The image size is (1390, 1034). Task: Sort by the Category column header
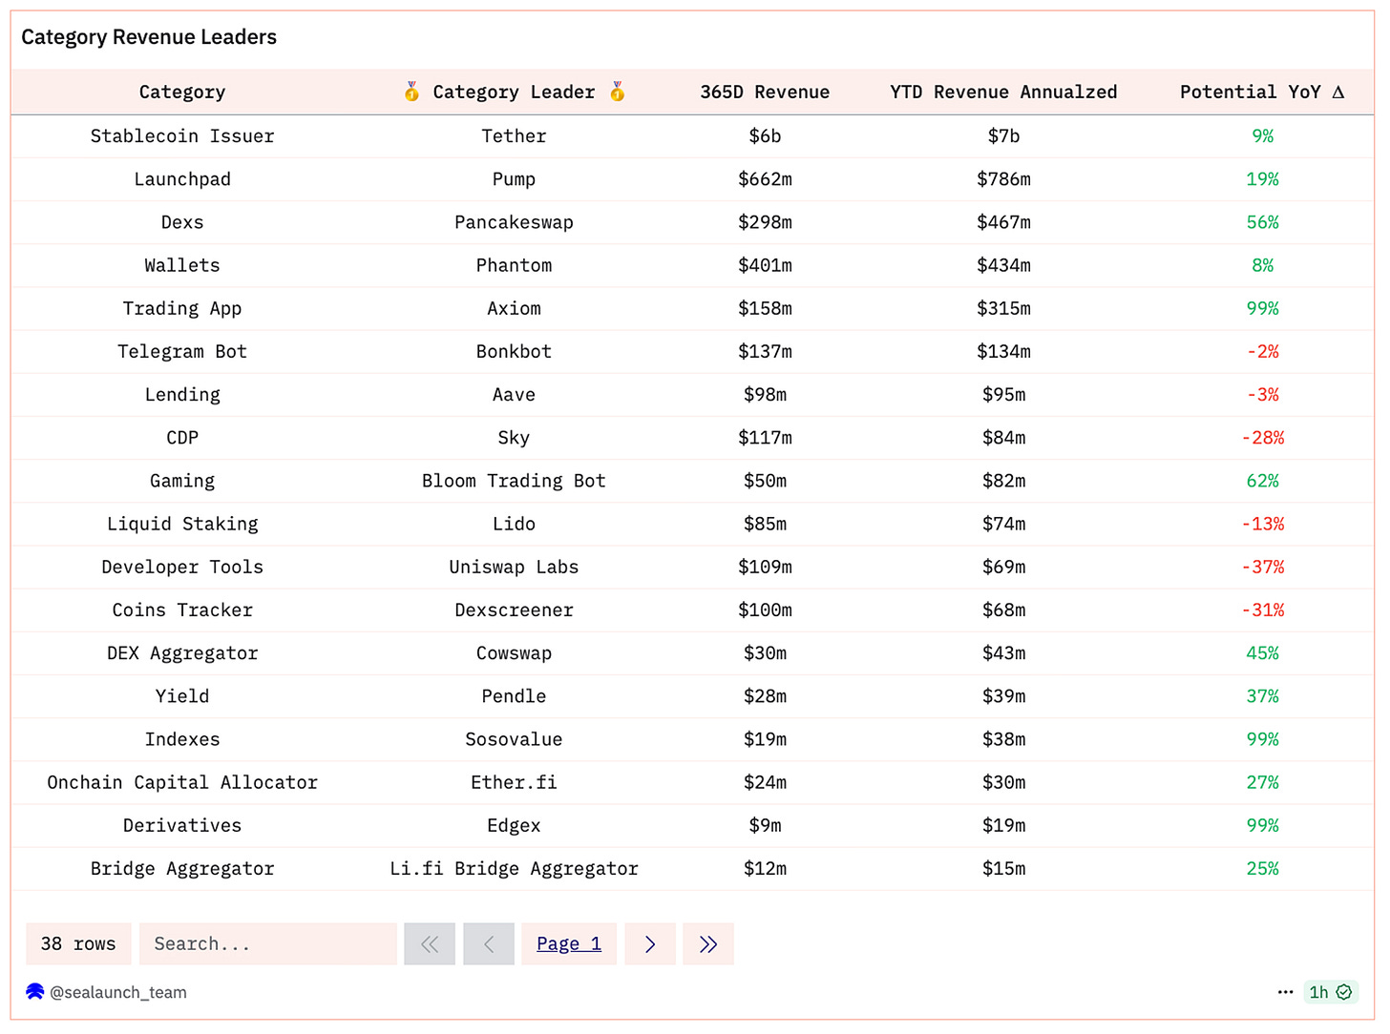tap(182, 93)
